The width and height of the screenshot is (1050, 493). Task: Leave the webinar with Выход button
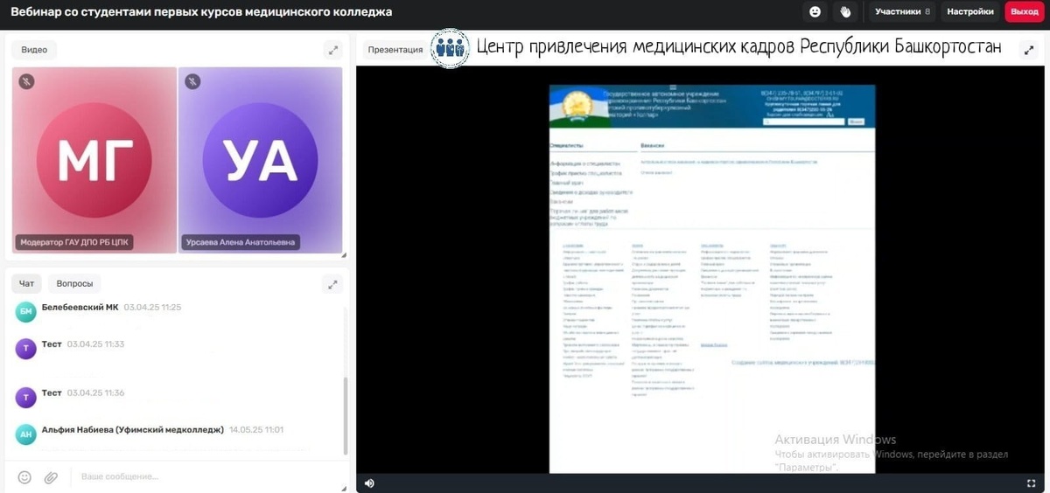coord(1025,12)
